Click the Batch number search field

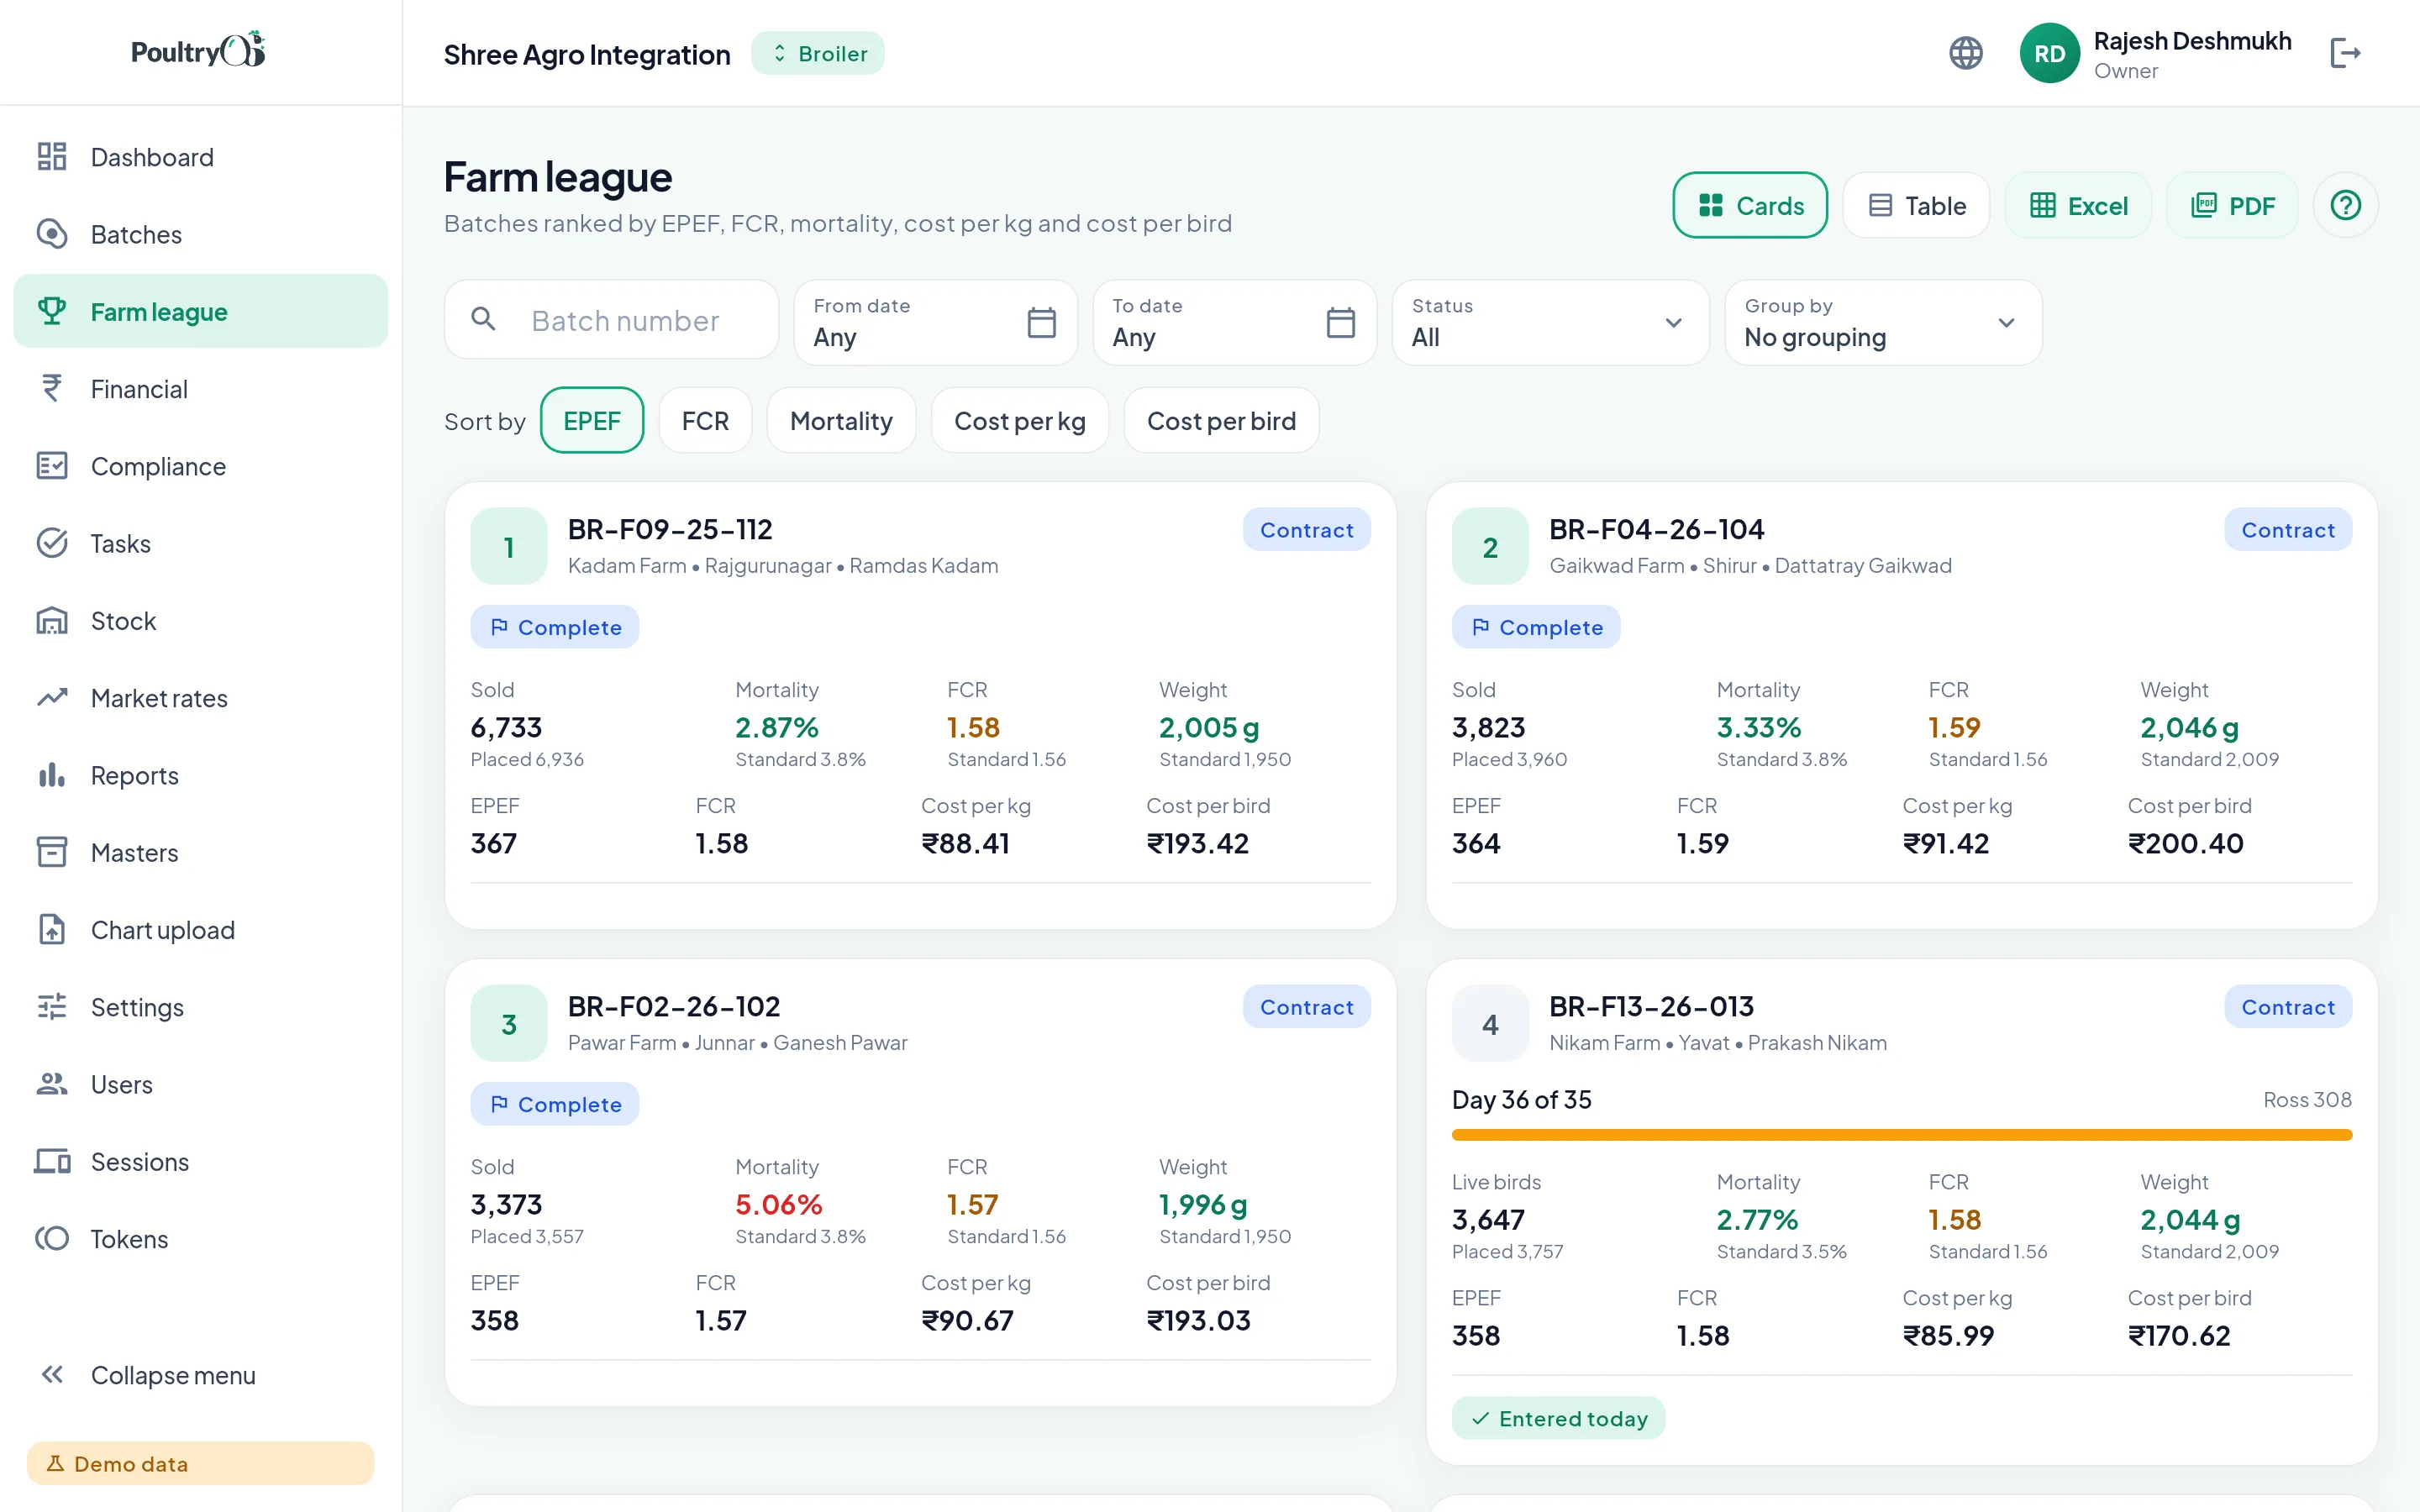click(x=611, y=320)
